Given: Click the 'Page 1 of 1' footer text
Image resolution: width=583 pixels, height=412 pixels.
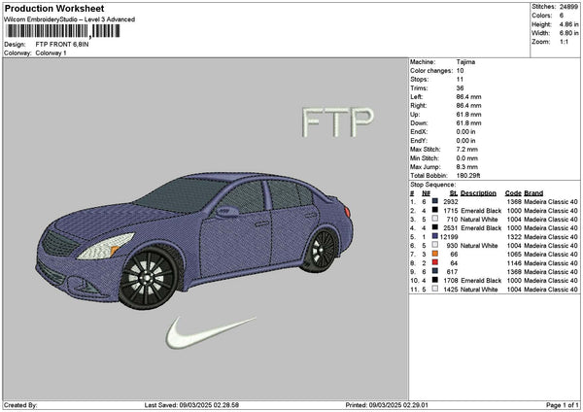Looking at the screenshot, I should pyautogui.click(x=563, y=405).
